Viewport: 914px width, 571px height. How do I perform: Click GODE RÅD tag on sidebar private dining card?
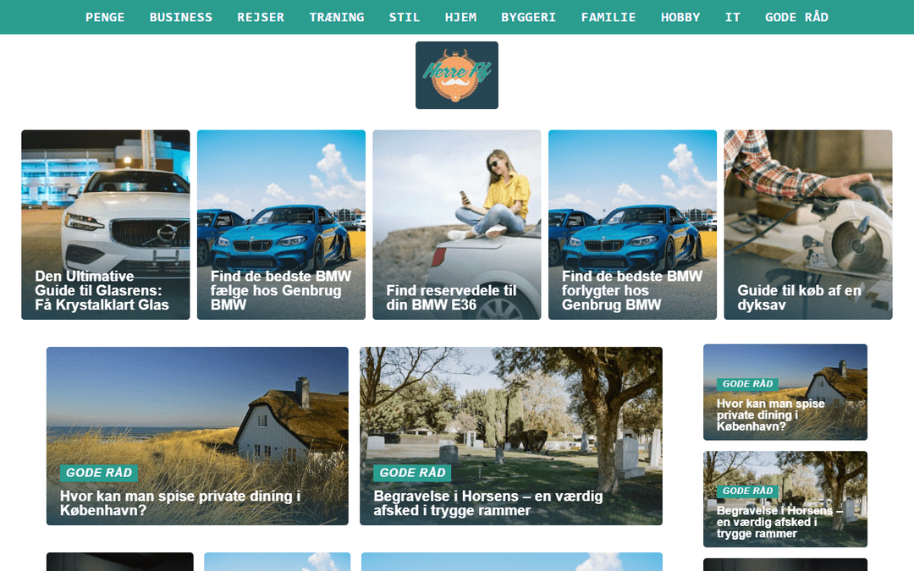click(747, 384)
